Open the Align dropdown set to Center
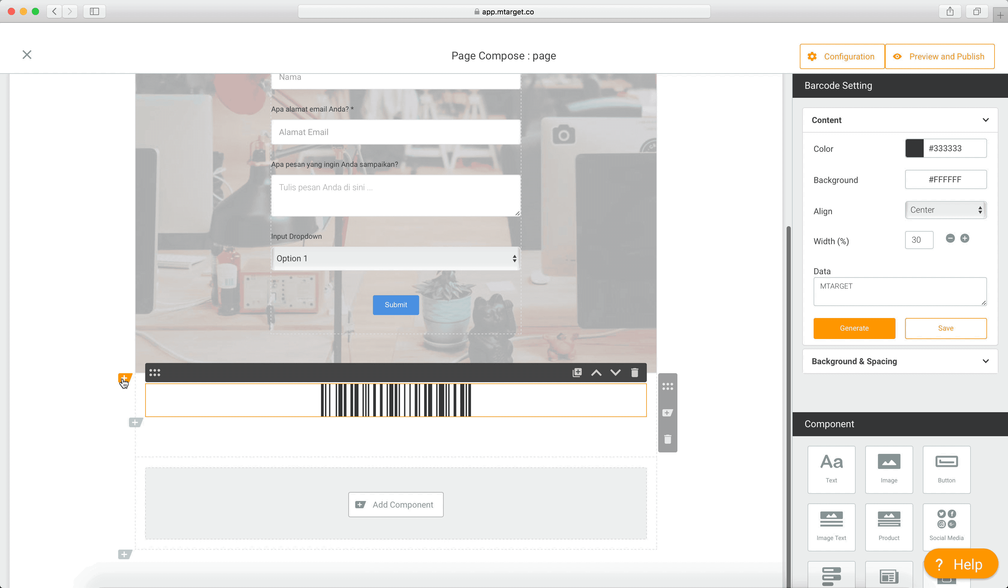 [x=945, y=210]
